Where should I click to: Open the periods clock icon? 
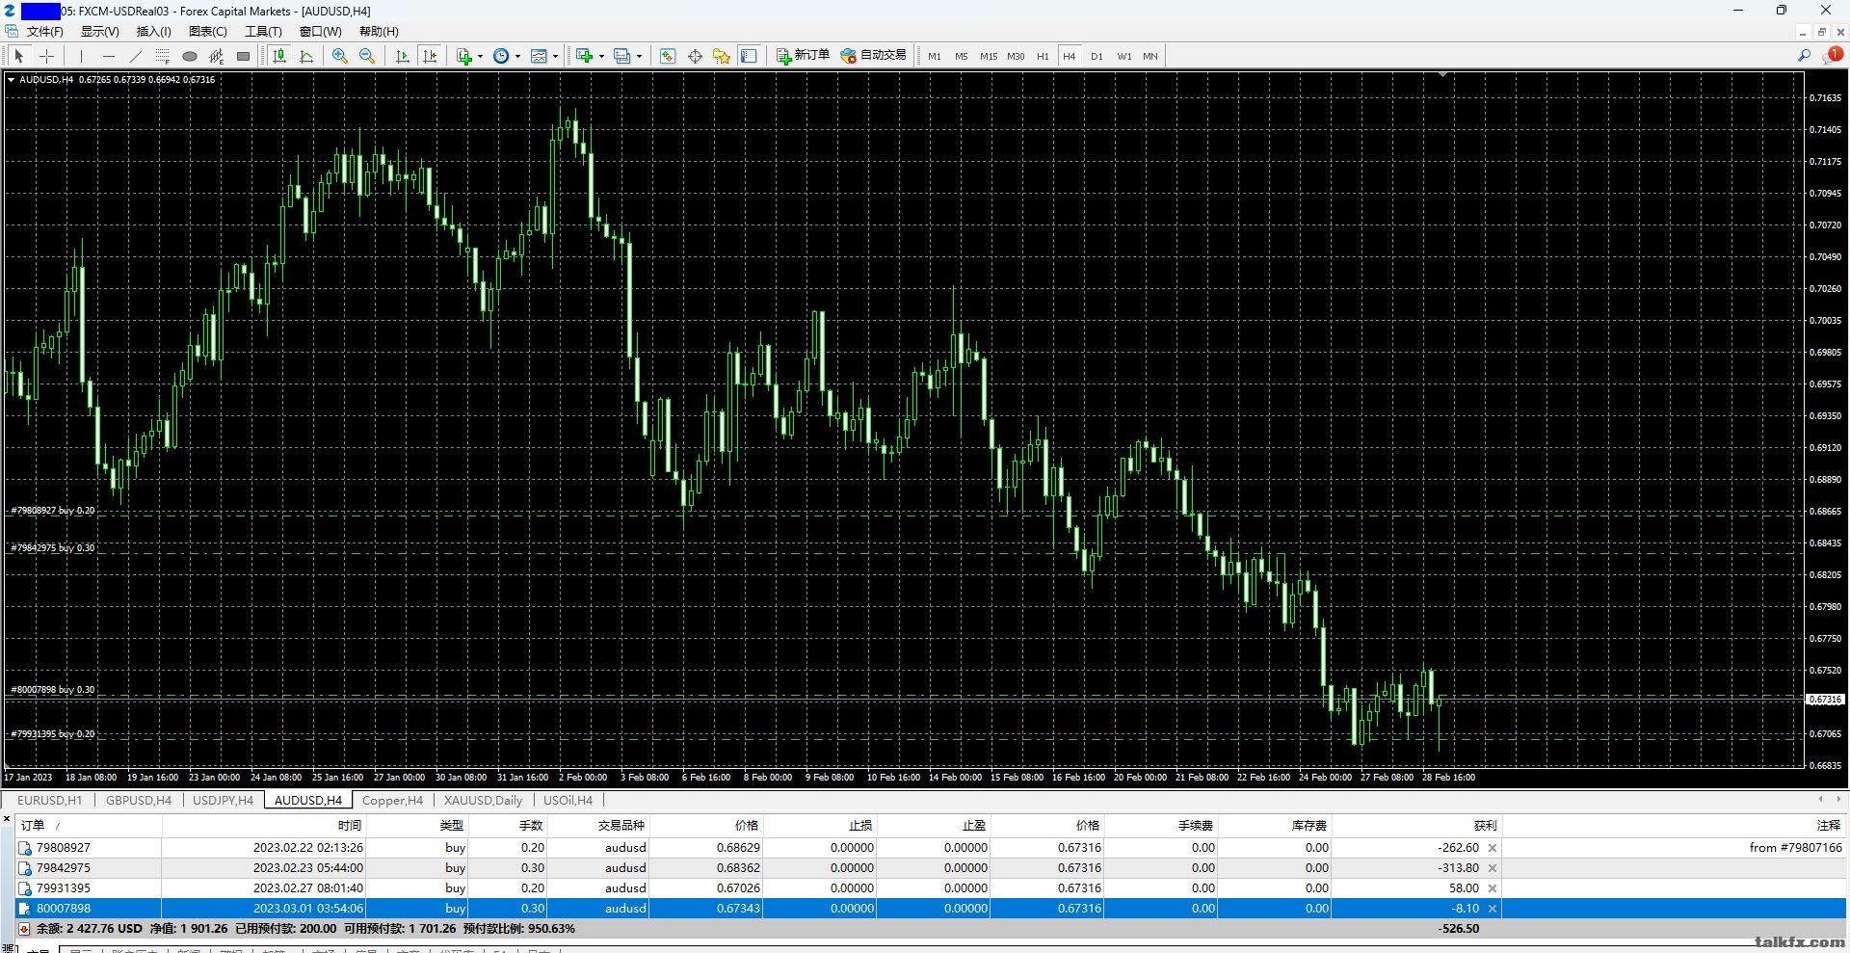[x=501, y=56]
